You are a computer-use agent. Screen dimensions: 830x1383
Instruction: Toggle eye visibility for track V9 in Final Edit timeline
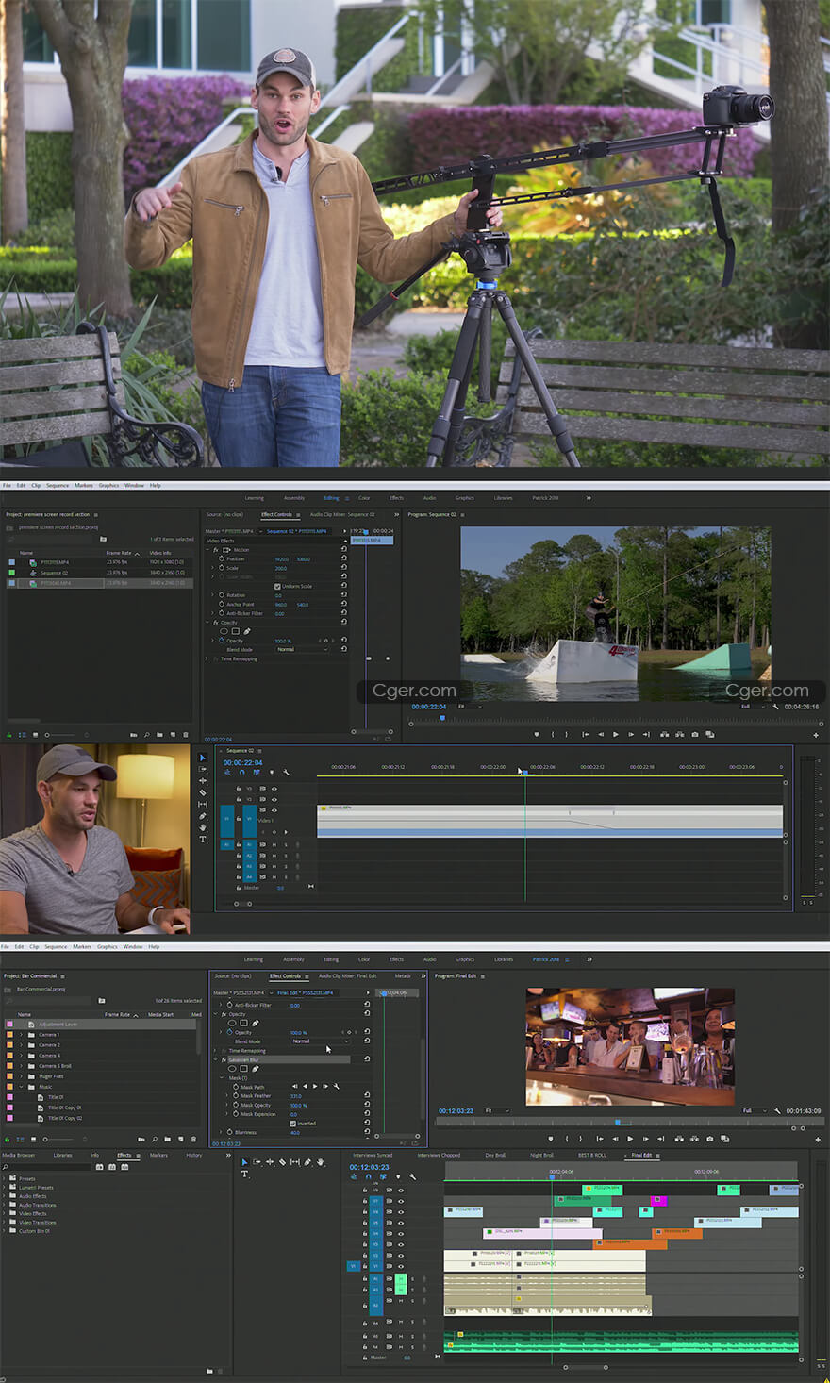(400, 1191)
